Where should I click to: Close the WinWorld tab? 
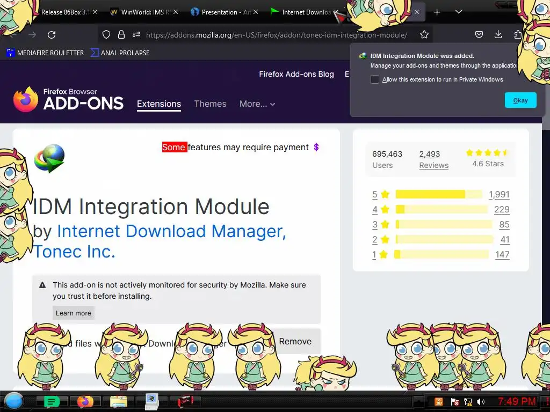pyautogui.click(x=176, y=12)
